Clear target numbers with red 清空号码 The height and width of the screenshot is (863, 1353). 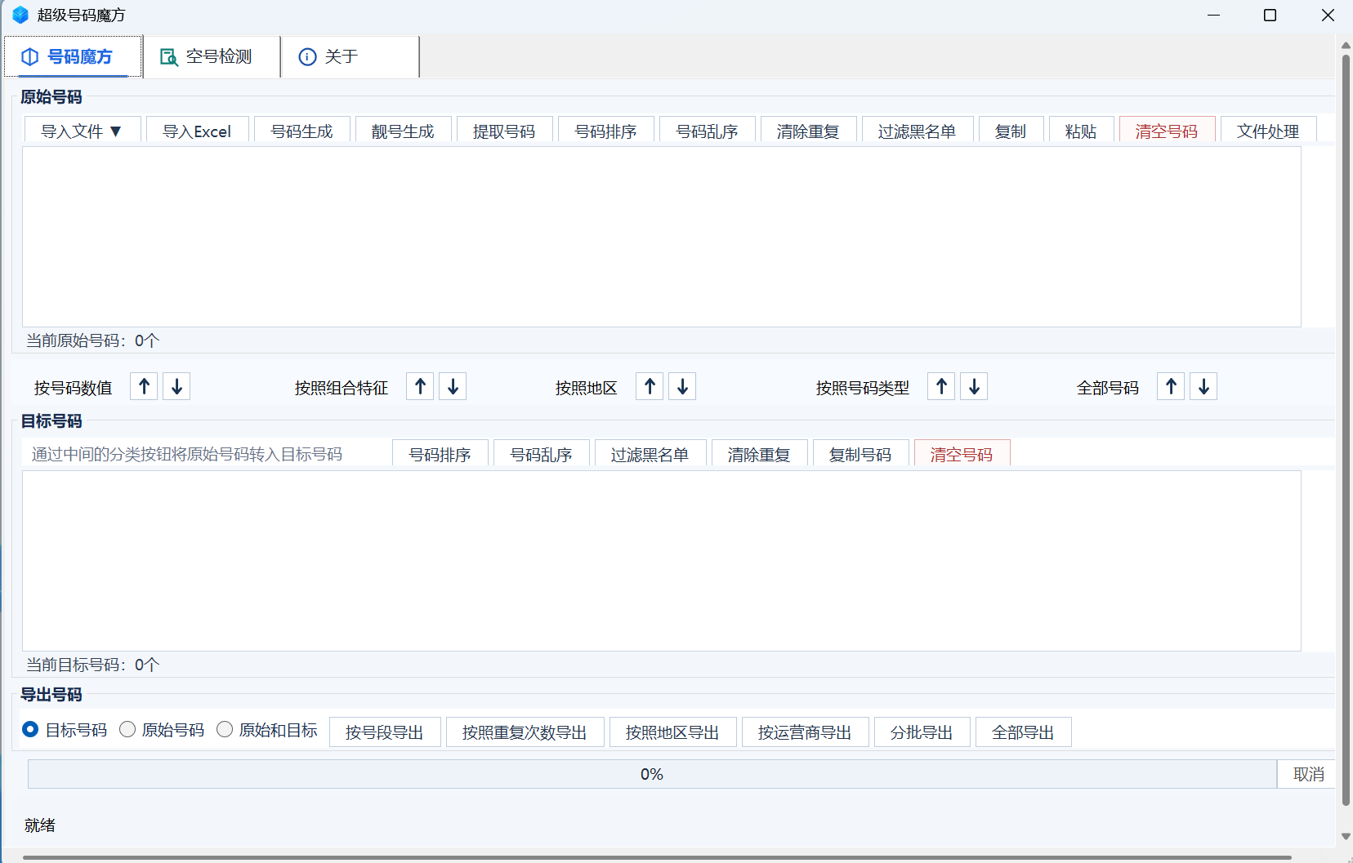[x=962, y=454]
